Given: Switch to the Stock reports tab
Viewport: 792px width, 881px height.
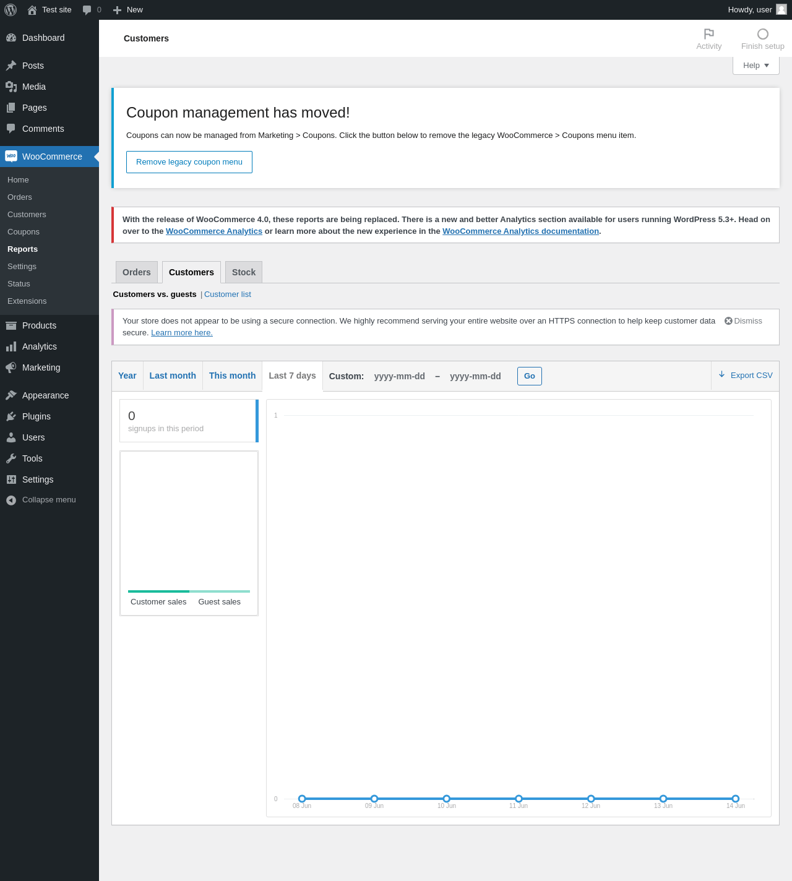Looking at the screenshot, I should [x=244, y=272].
